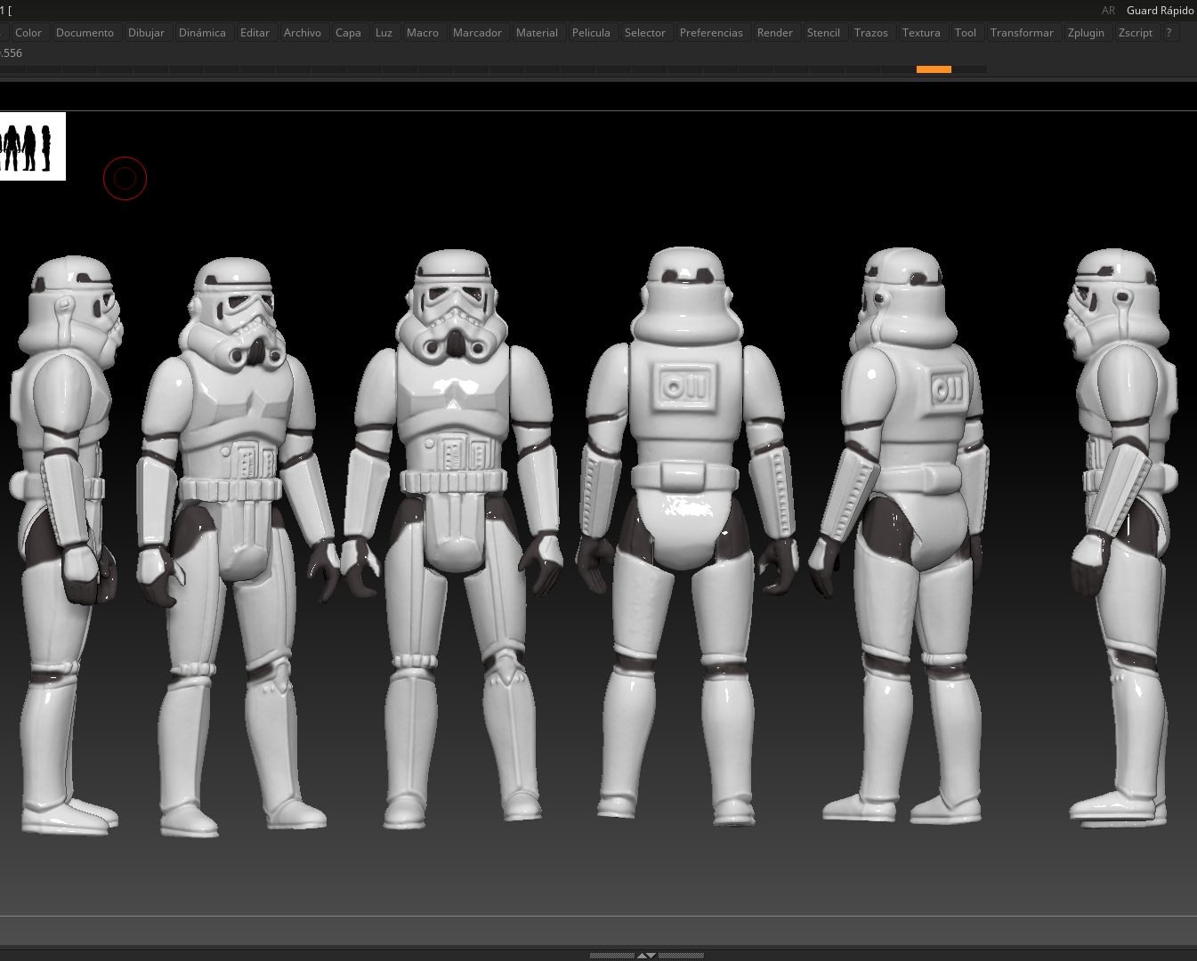
Task: Open the Luz menu
Action: click(x=384, y=33)
